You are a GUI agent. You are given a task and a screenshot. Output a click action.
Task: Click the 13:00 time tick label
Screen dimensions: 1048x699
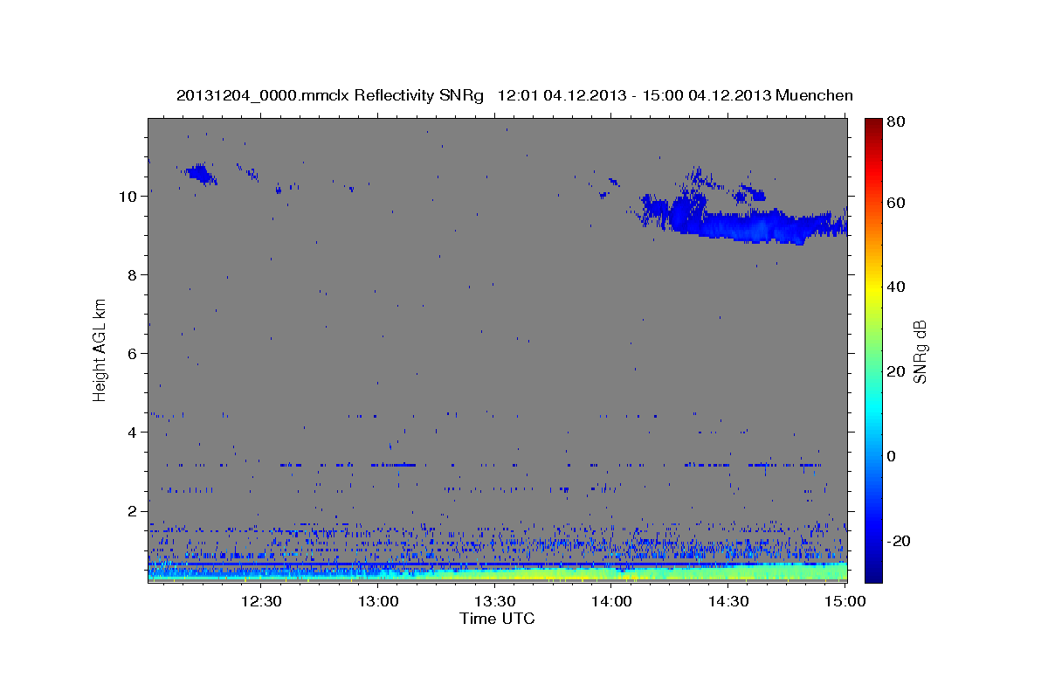378,601
